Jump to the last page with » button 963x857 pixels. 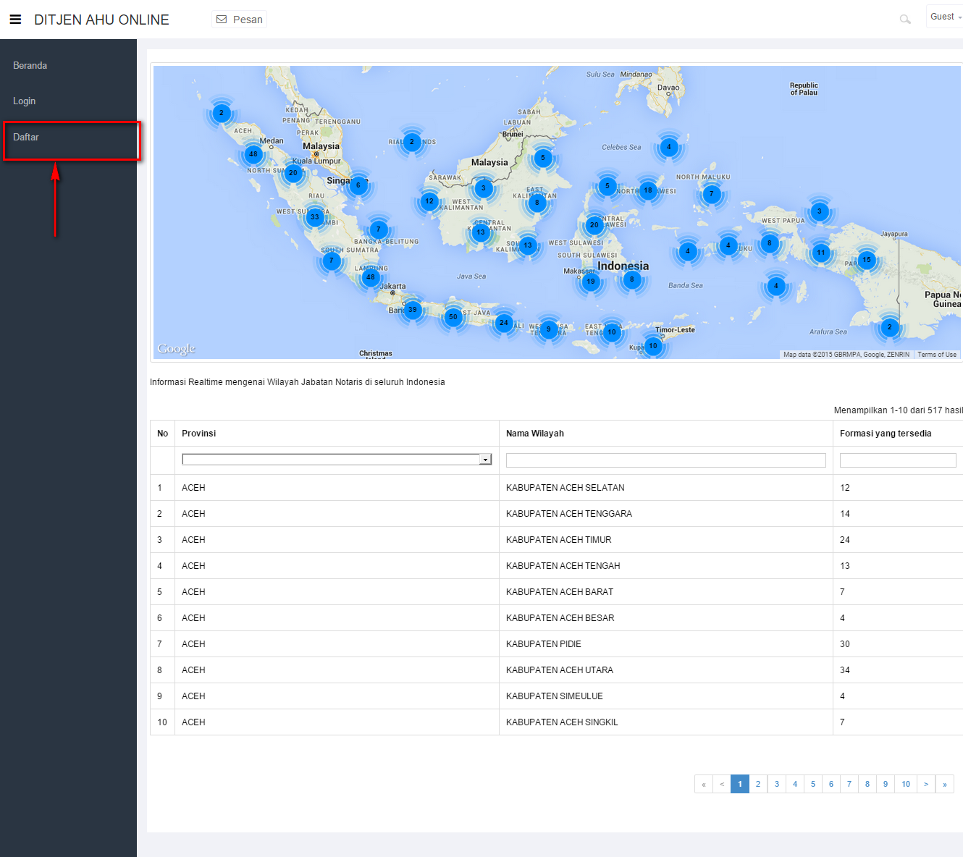point(944,784)
